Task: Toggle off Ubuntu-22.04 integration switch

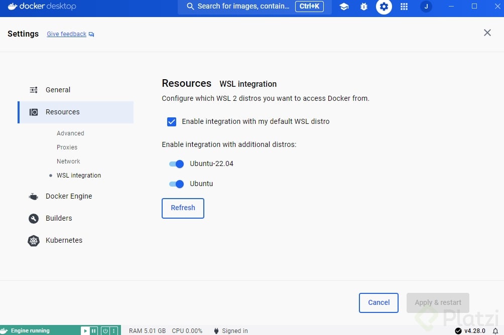Action: tap(176, 164)
